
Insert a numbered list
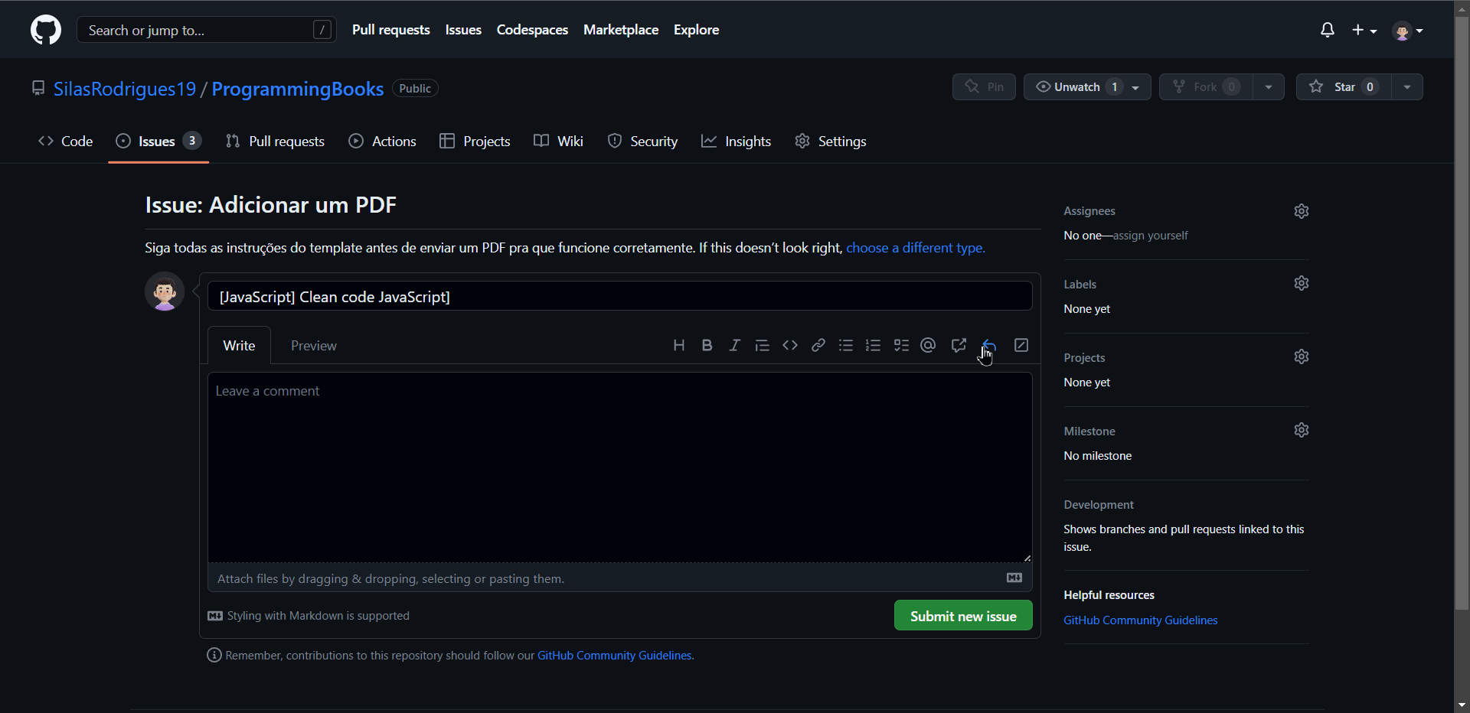pyautogui.click(x=874, y=345)
